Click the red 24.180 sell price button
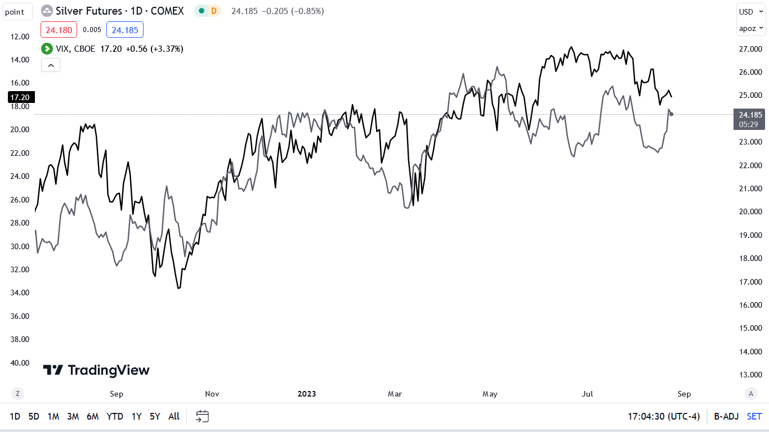Viewport: 769px width, 432px height. coord(59,29)
